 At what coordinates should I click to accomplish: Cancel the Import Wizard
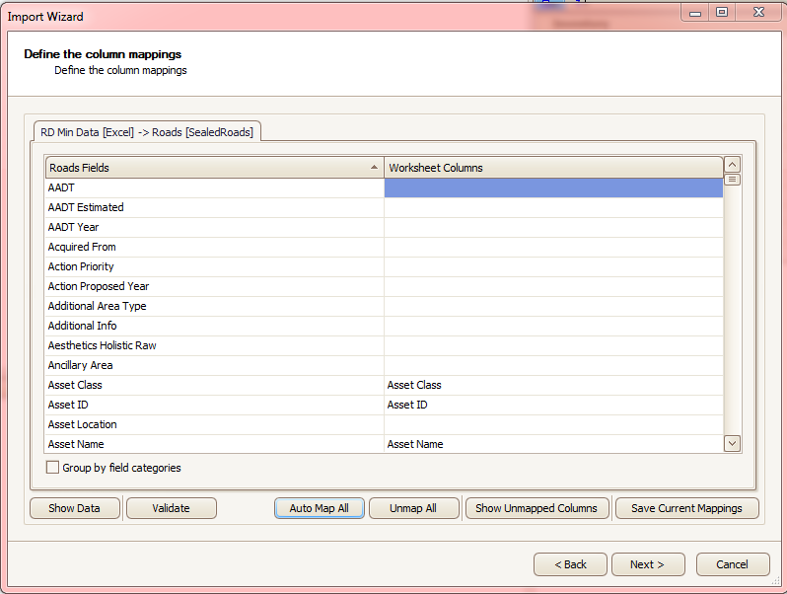733,564
